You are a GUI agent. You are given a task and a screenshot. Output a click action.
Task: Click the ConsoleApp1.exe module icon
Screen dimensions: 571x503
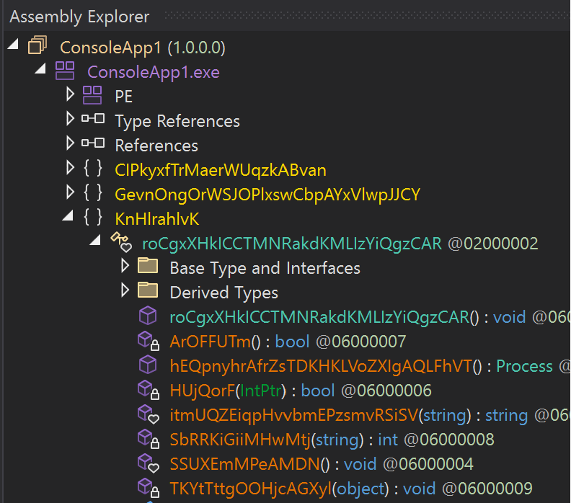coord(65,71)
